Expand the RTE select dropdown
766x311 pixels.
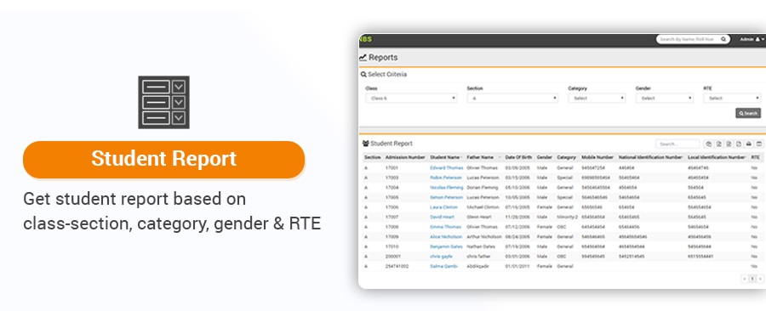(732, 98)
